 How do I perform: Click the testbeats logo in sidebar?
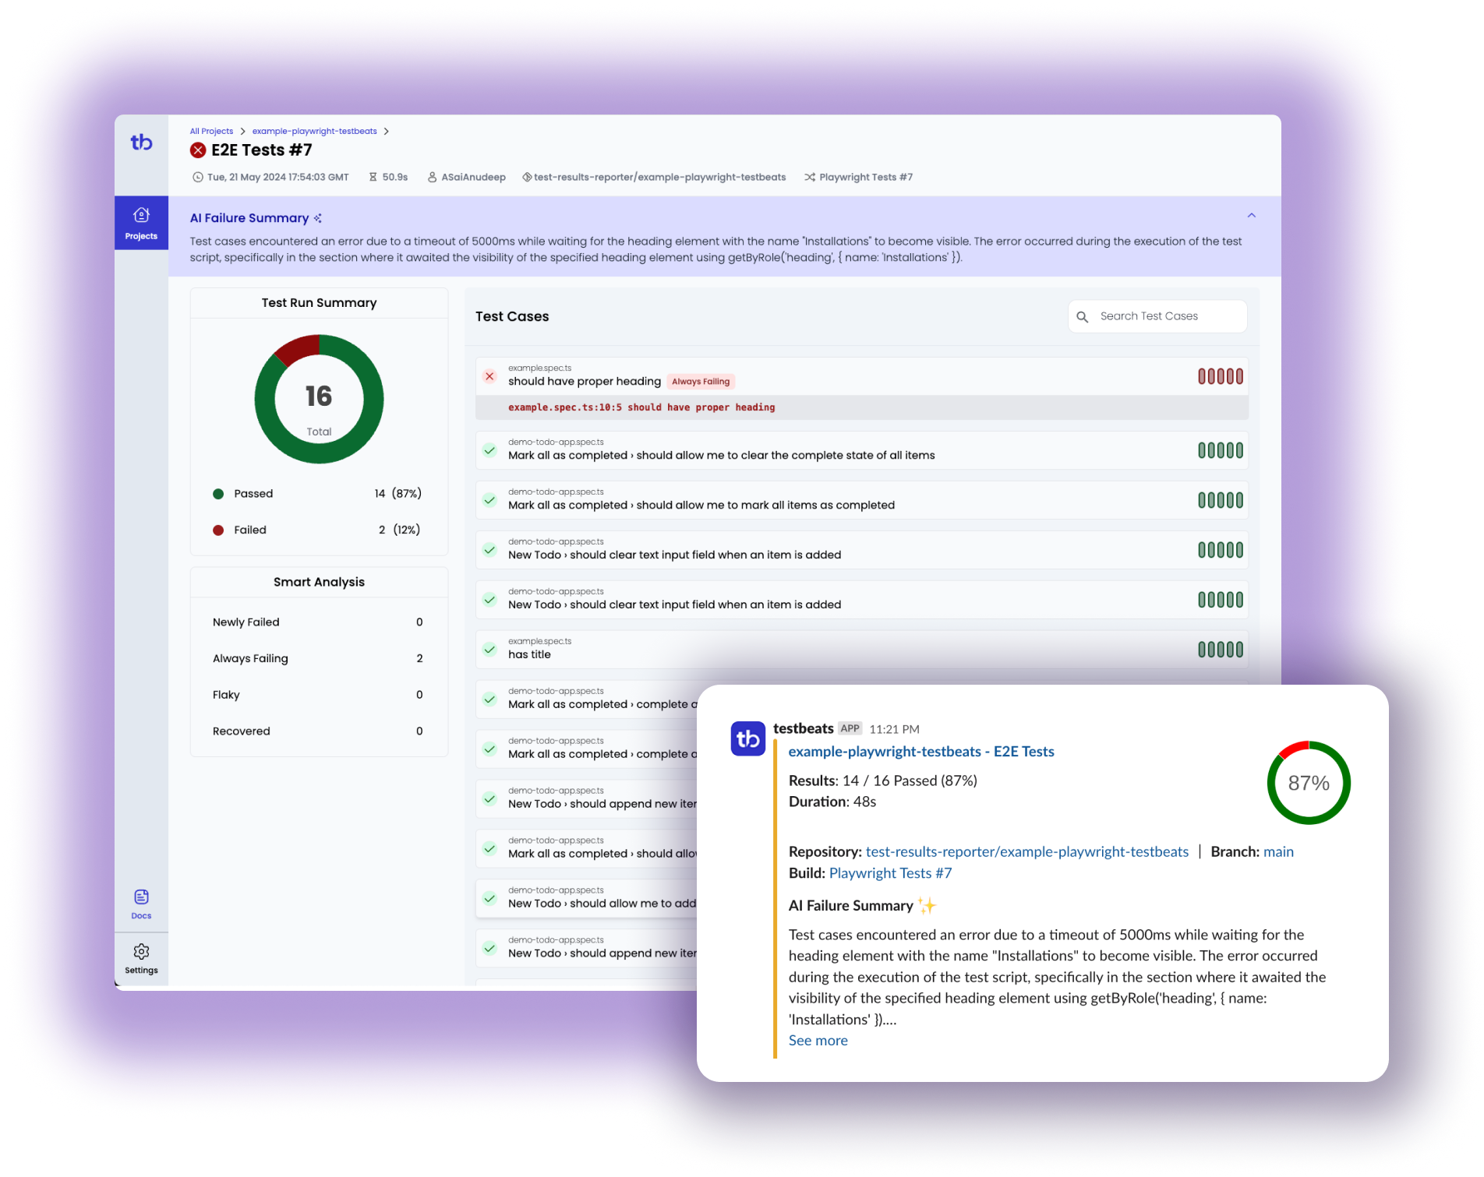coord(141,143)
